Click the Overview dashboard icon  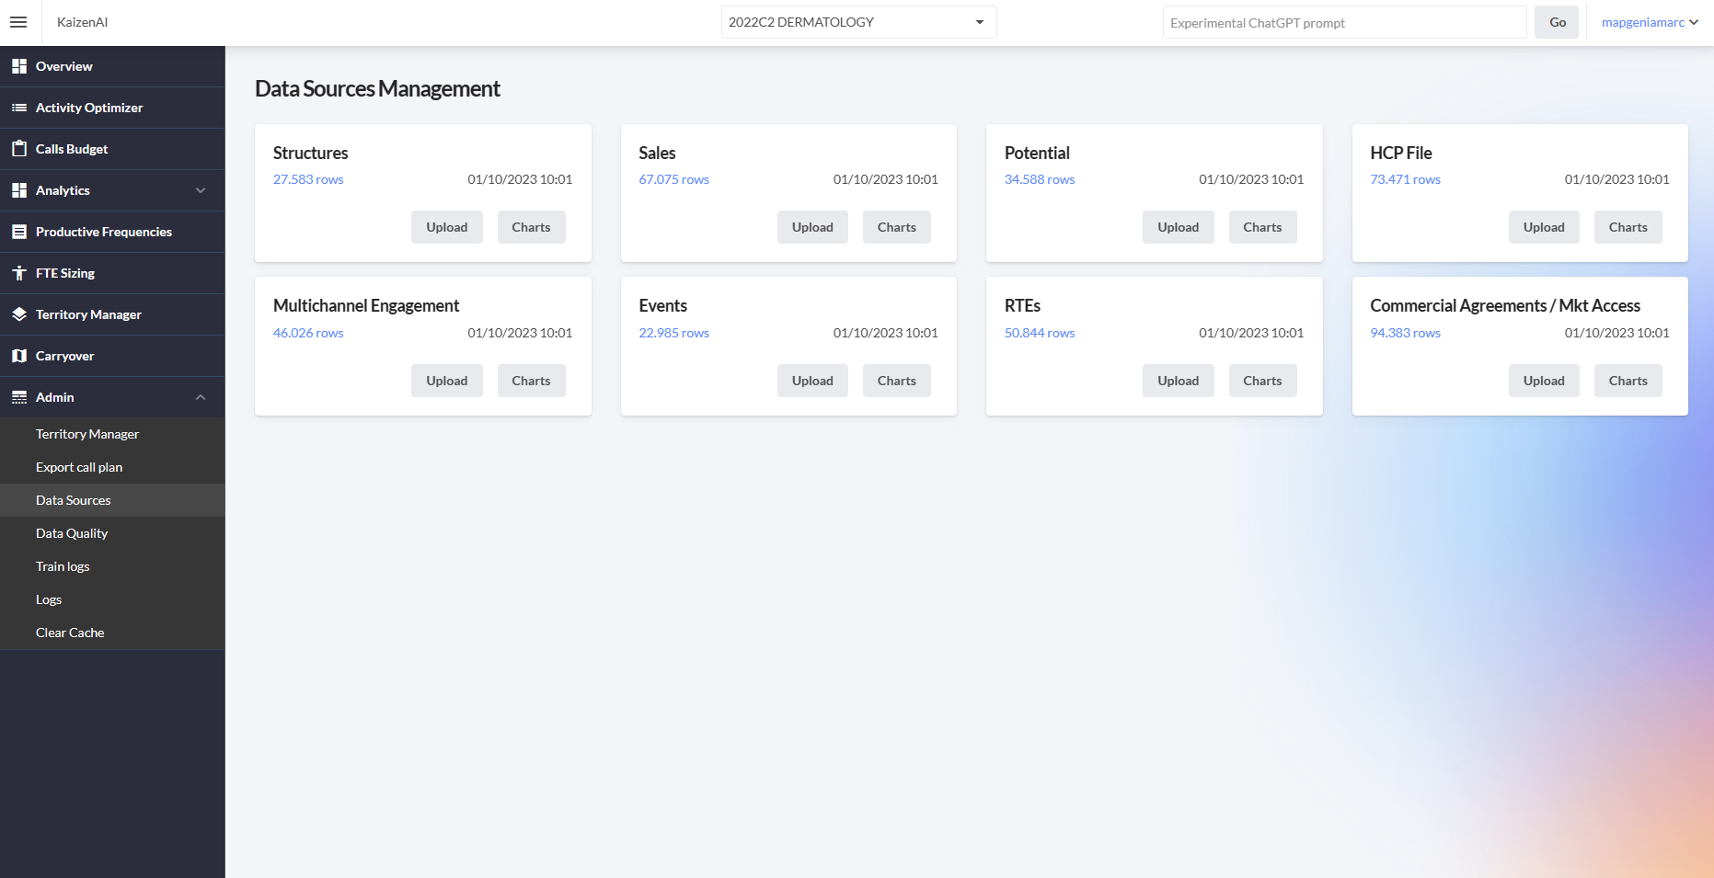click(19, 66)
